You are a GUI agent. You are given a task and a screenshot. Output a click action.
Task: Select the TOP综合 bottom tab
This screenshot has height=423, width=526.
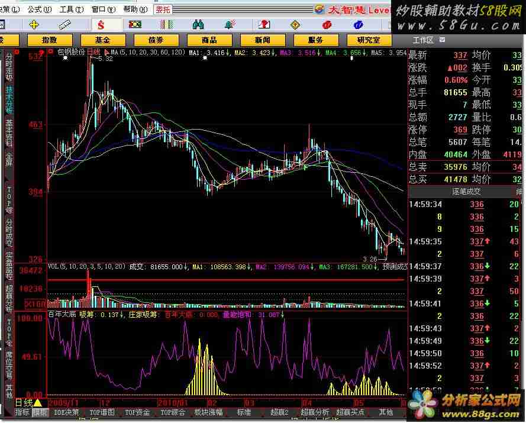click(172, 412)
